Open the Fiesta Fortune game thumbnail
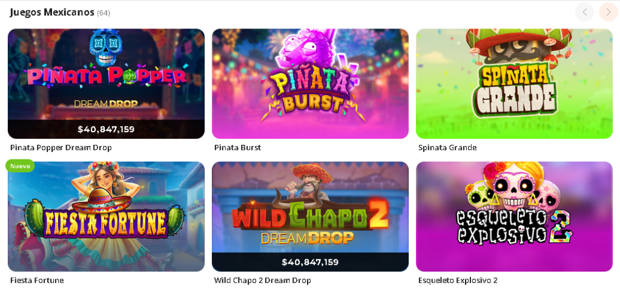This screenshot has width=620, height=289. [107, 216]
